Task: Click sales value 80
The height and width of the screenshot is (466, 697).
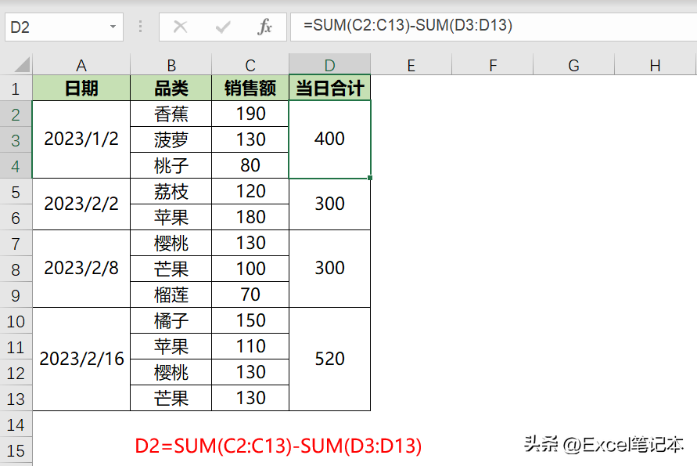Action: tap(250, 165)
